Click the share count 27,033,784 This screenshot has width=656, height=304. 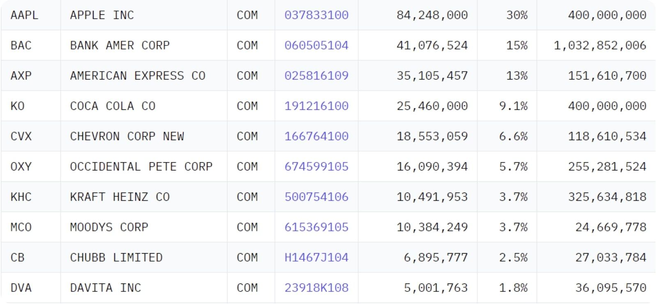[x=611, y=258]
